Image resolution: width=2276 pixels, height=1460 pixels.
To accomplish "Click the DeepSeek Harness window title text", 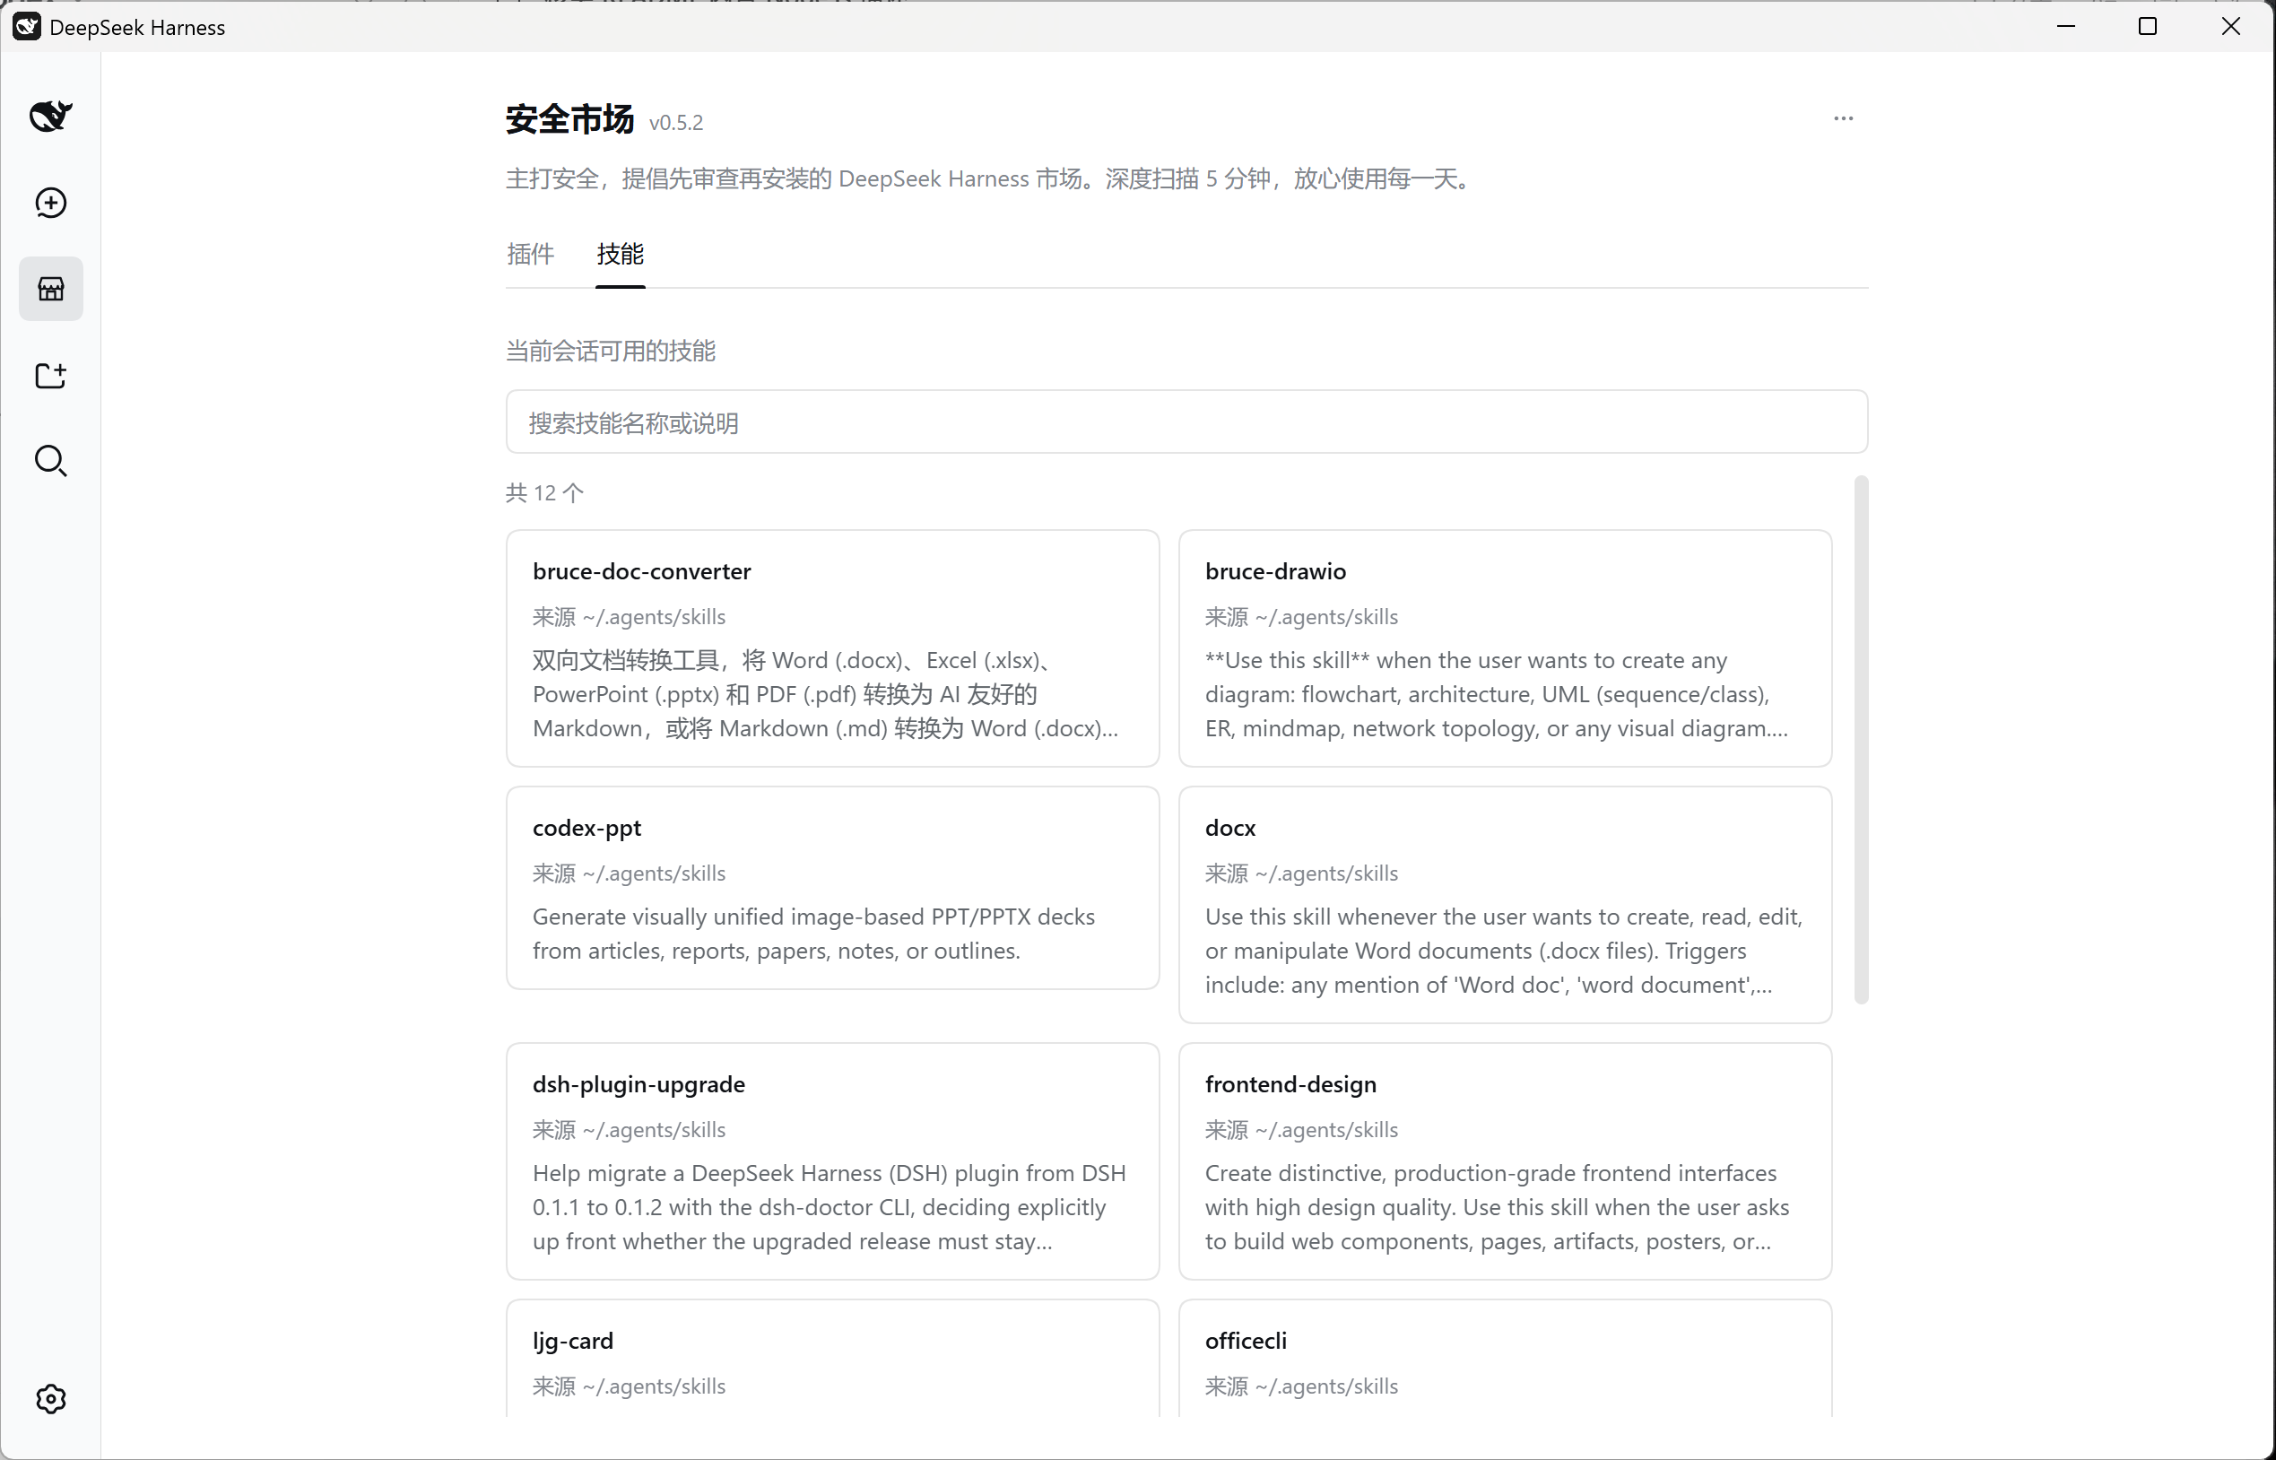I will point(137,28).
